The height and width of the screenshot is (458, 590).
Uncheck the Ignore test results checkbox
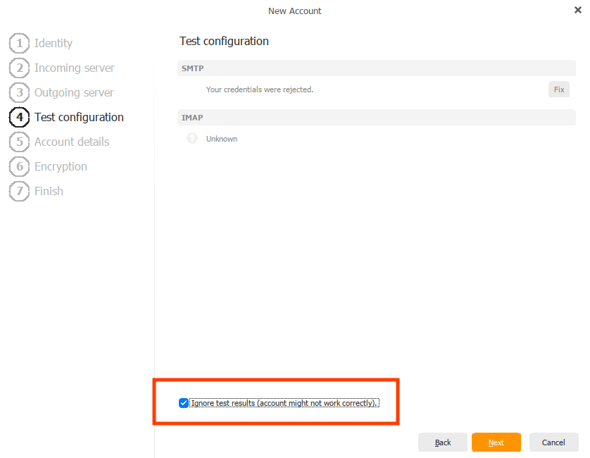pos(184,403)
